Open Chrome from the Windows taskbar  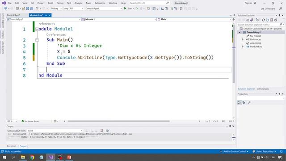click(x=32, y=157)
